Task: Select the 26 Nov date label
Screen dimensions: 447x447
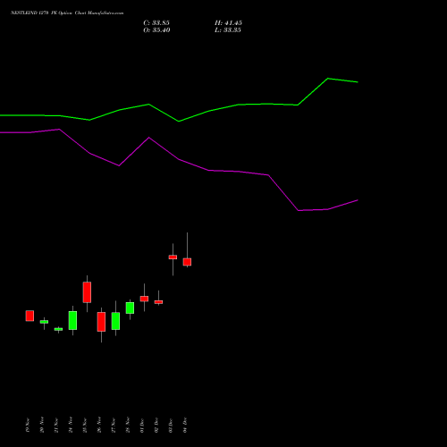Action: 99,426
